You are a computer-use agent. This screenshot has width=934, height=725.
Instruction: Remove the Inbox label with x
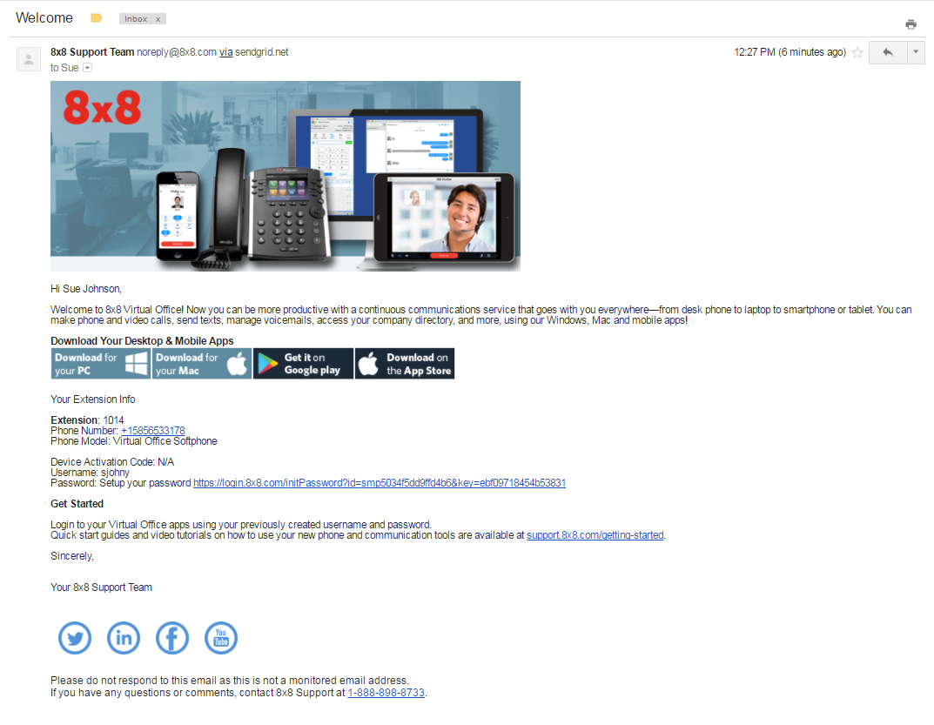[x=158, y=19]
